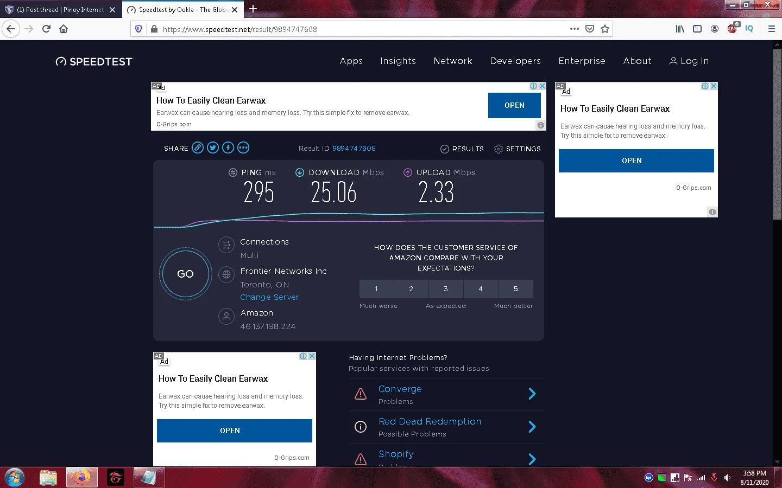Image resolution: width=782 pixels, height=488 pixels.
Task: Click the IP address 46.137.198.224
Action: pos(268,326)
